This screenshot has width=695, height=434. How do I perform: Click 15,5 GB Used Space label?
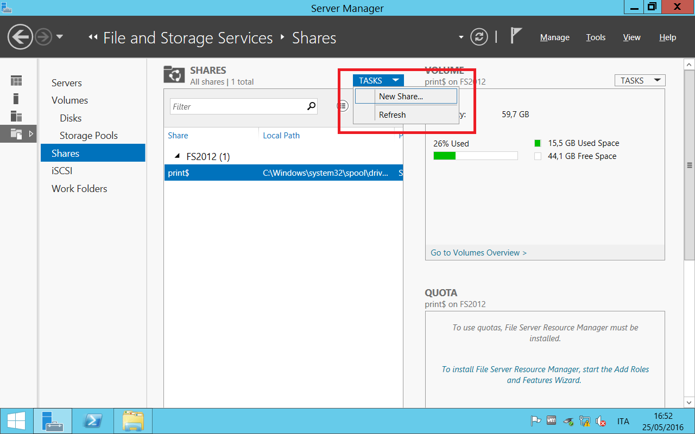pos(584,143)
